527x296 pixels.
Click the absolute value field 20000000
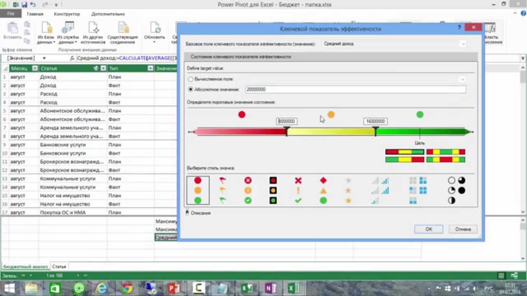click(356, 89)
